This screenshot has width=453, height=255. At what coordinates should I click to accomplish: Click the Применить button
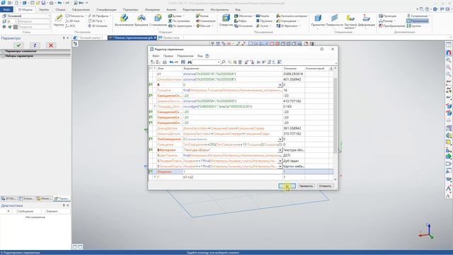(x=306, y=186)
